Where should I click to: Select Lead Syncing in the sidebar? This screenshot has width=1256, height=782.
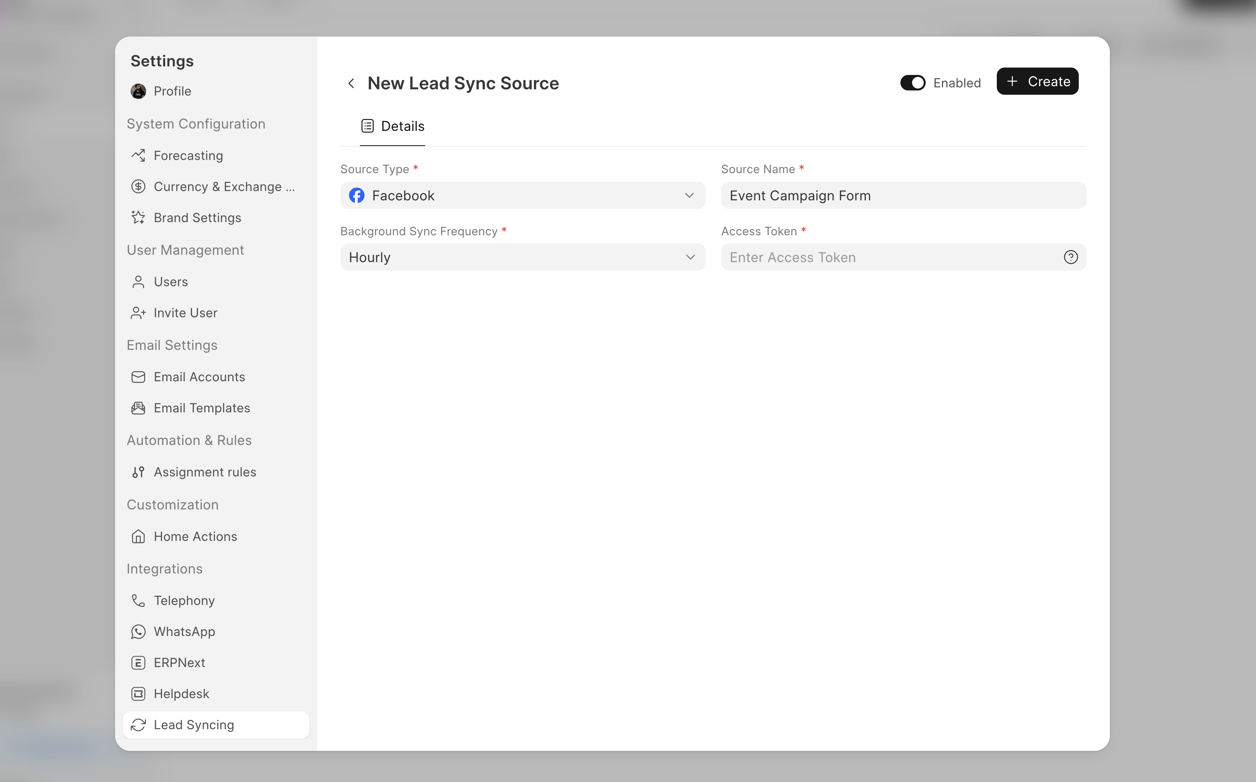pos(194,725)
